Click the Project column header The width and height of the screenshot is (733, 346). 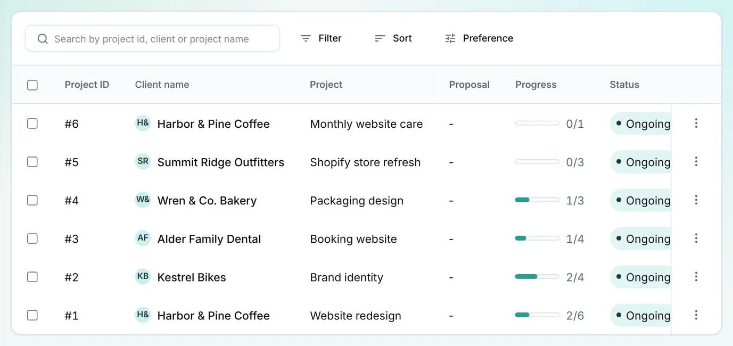click(x=326, y=85)
